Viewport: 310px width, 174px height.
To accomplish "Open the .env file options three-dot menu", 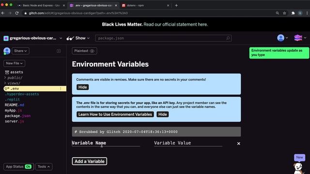I will click(61, 89).
